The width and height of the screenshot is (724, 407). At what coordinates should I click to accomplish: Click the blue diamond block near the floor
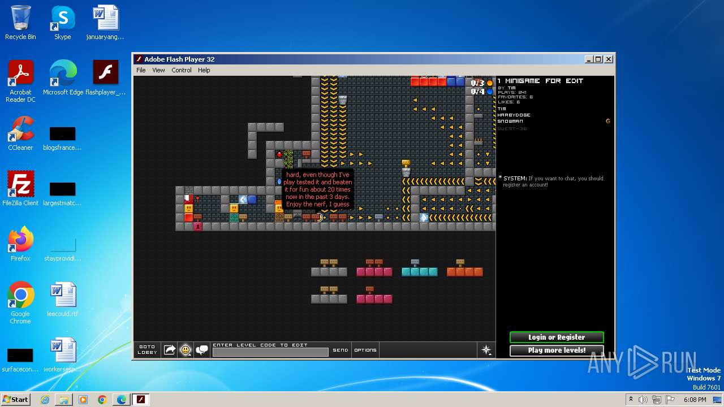(x=424, y=218)
